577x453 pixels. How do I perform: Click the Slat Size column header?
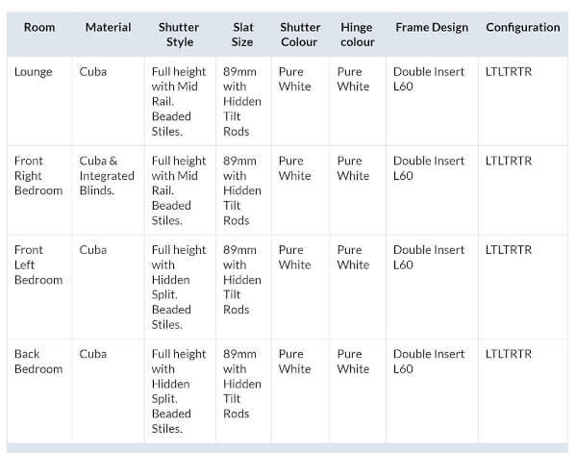(x=243, y=35)
